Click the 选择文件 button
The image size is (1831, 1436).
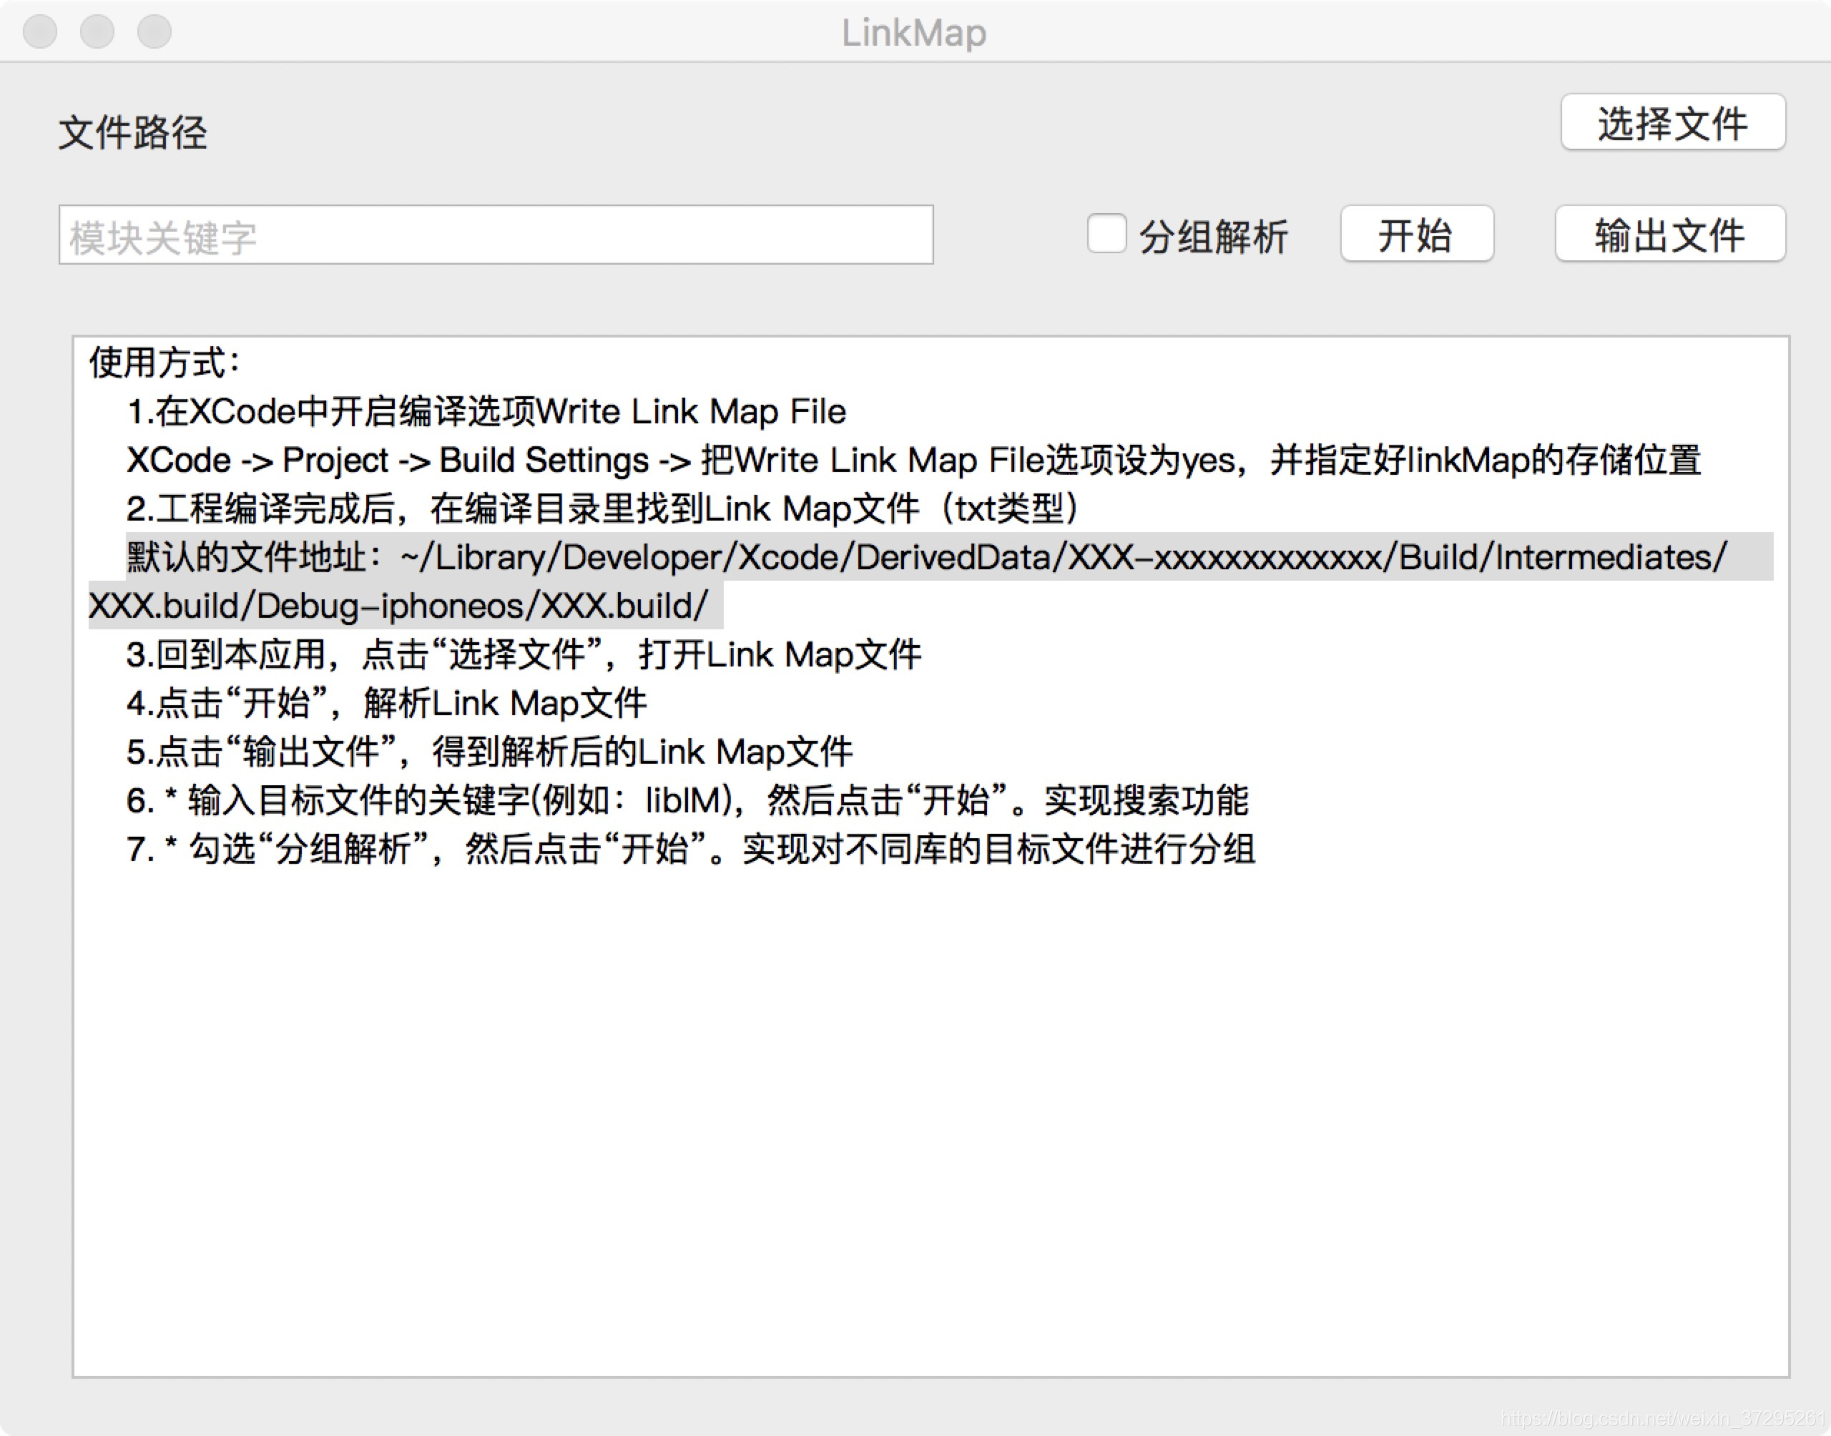[1672, 123]
